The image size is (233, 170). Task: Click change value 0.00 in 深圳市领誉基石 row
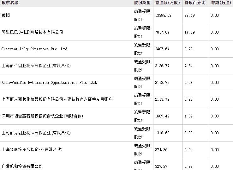tap(215, 116)
